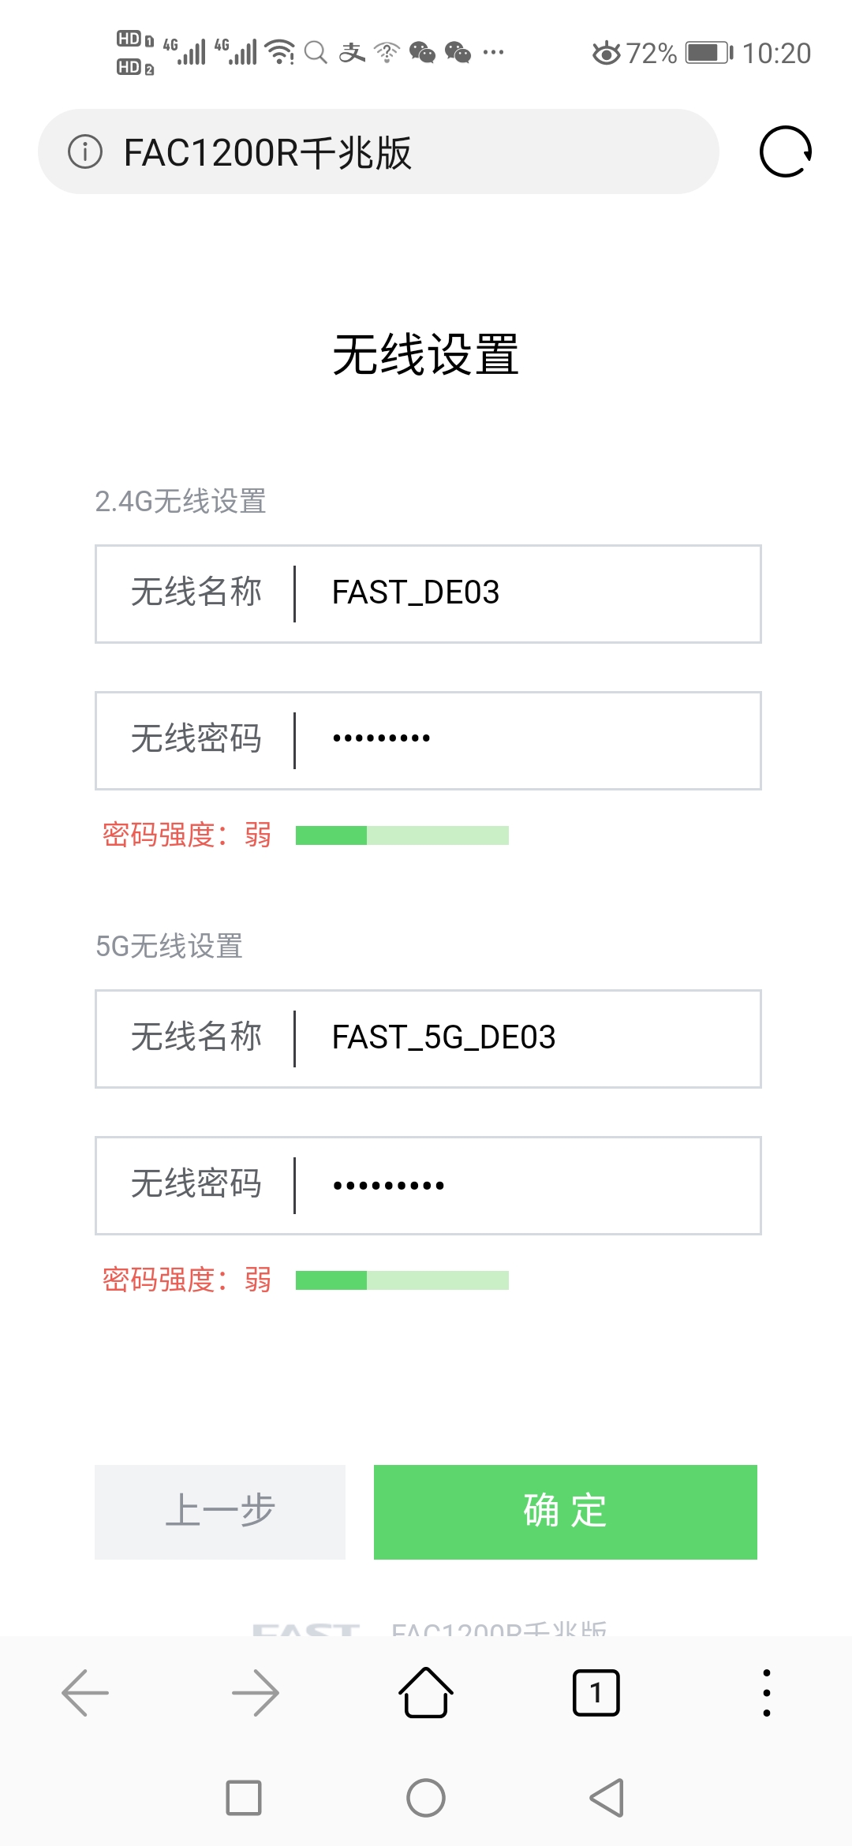Viewport: 852px width, 1846px height.
Task: Tap the browser forward arrow icon
Action: tap(255, 1691)
